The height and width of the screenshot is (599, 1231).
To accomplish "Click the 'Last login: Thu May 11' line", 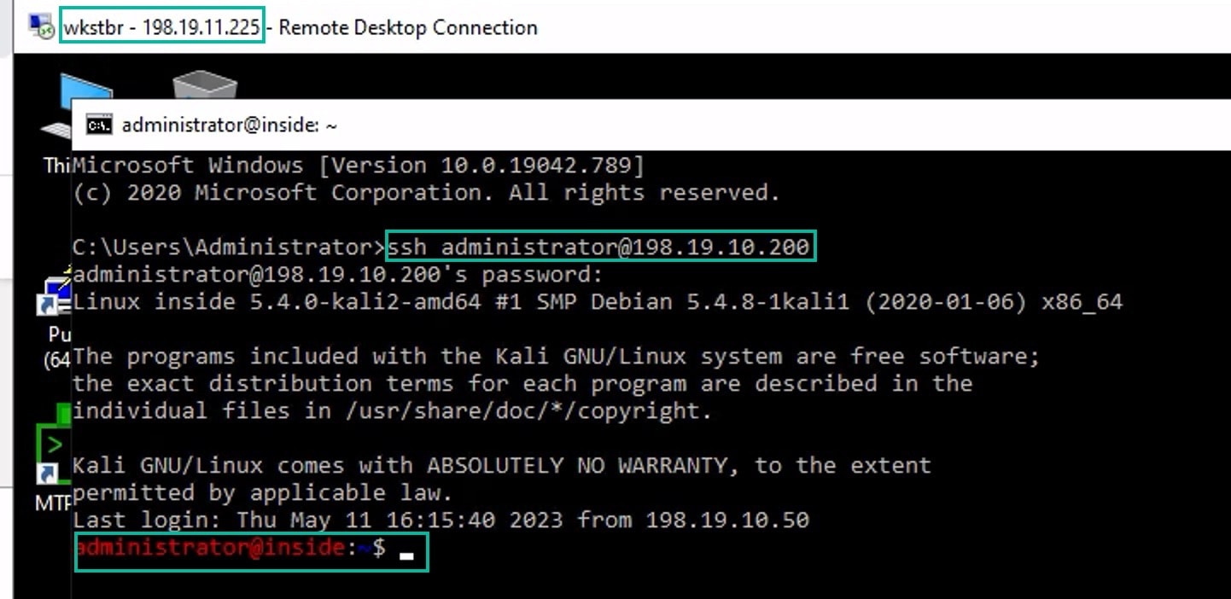I will pyautogui.click(x=440, y=520).
